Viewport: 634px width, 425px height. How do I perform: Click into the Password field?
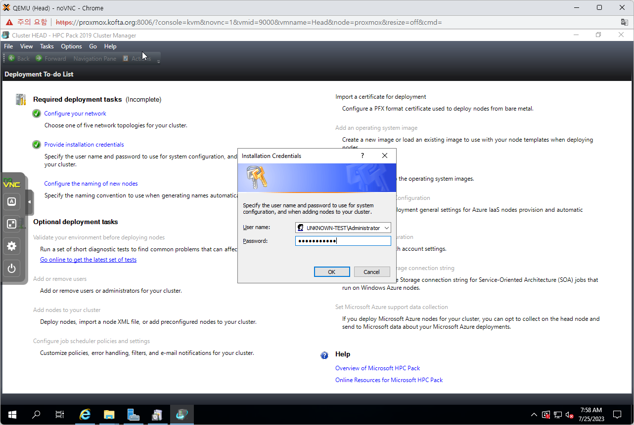tap(343, 241)
